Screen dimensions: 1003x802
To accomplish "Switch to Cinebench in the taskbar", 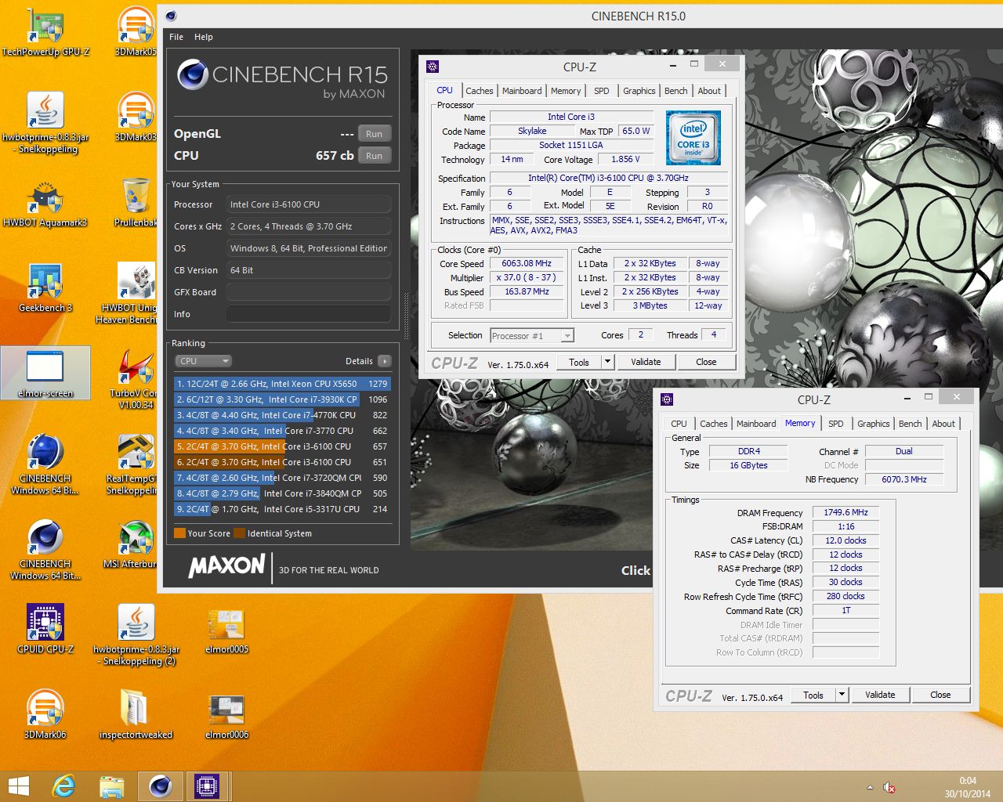I will (x=161, y=786).
